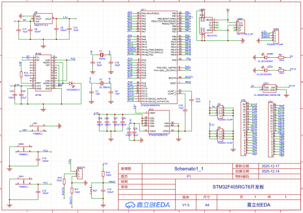Select capacitor C14 near SW2

pyautogui.click(x=38, y=160)
